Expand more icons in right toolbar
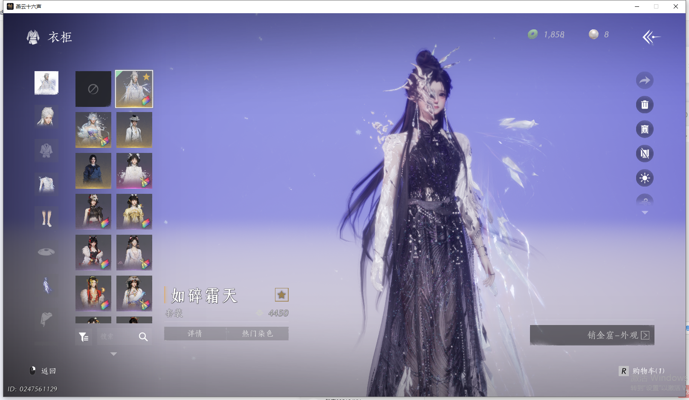689x400 pixels. 645,213
